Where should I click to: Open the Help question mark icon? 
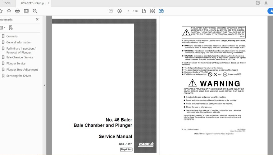[x=258, y=3]
